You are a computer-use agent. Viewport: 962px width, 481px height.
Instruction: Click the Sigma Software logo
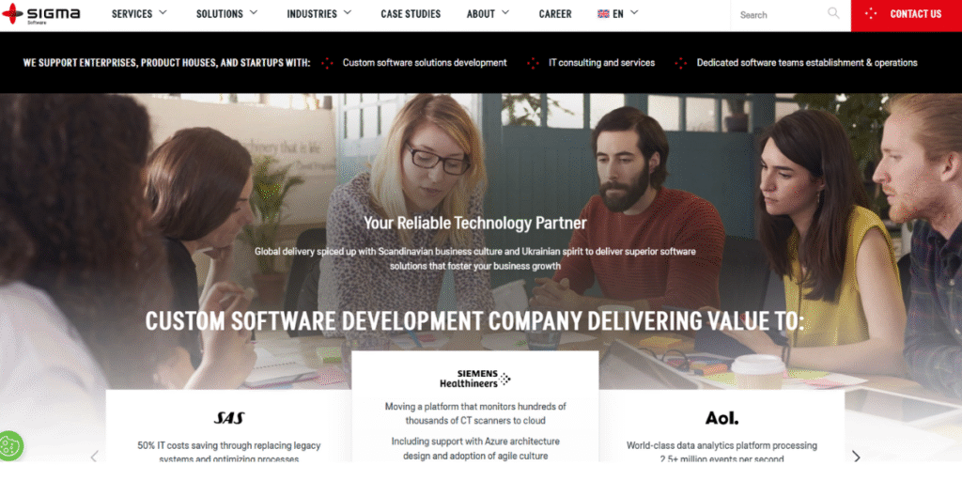(41, 13)
